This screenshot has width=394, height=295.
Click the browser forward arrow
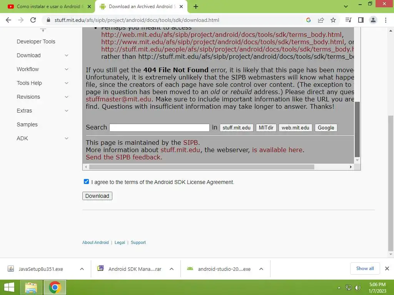(x=21, y=20)
